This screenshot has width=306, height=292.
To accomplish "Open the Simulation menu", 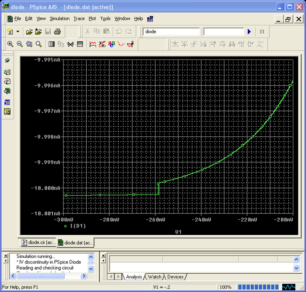I will (60, 19).
